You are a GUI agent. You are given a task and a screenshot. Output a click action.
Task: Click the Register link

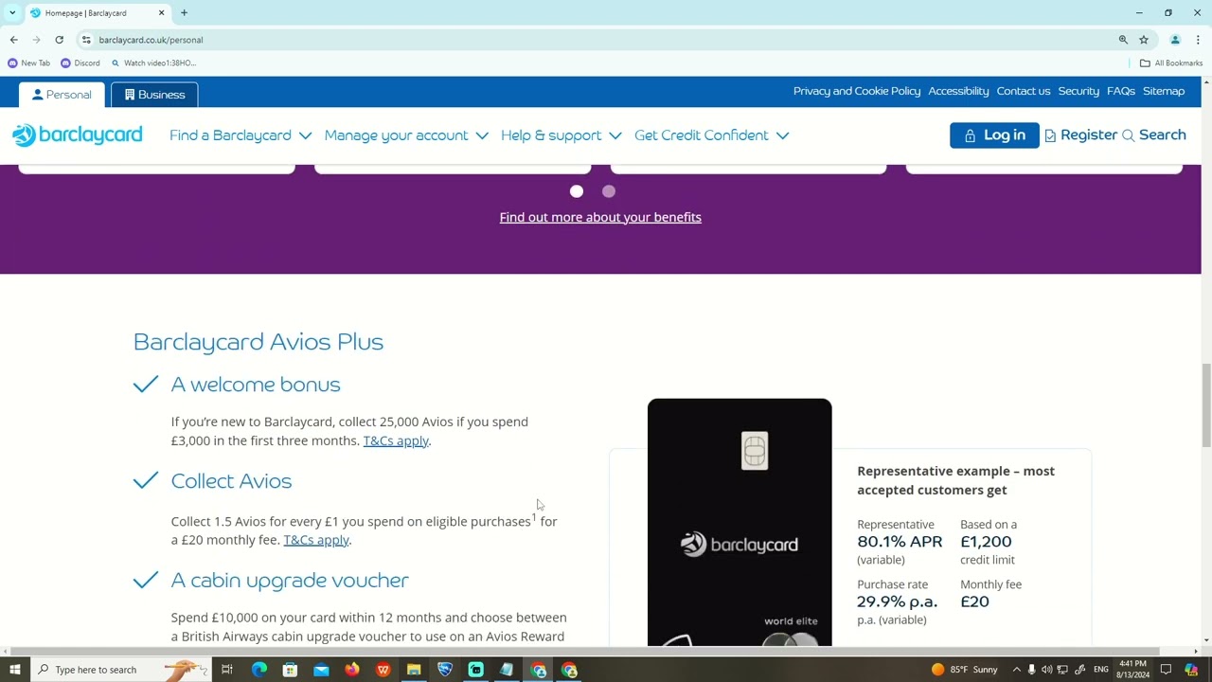pyautogui.click(x=1080, y=135)
